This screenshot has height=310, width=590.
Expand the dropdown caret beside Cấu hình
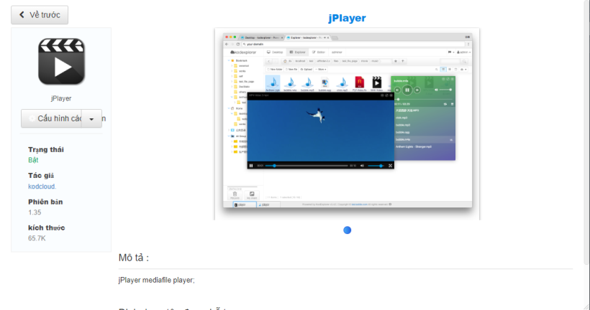click(x=91, y=118)
